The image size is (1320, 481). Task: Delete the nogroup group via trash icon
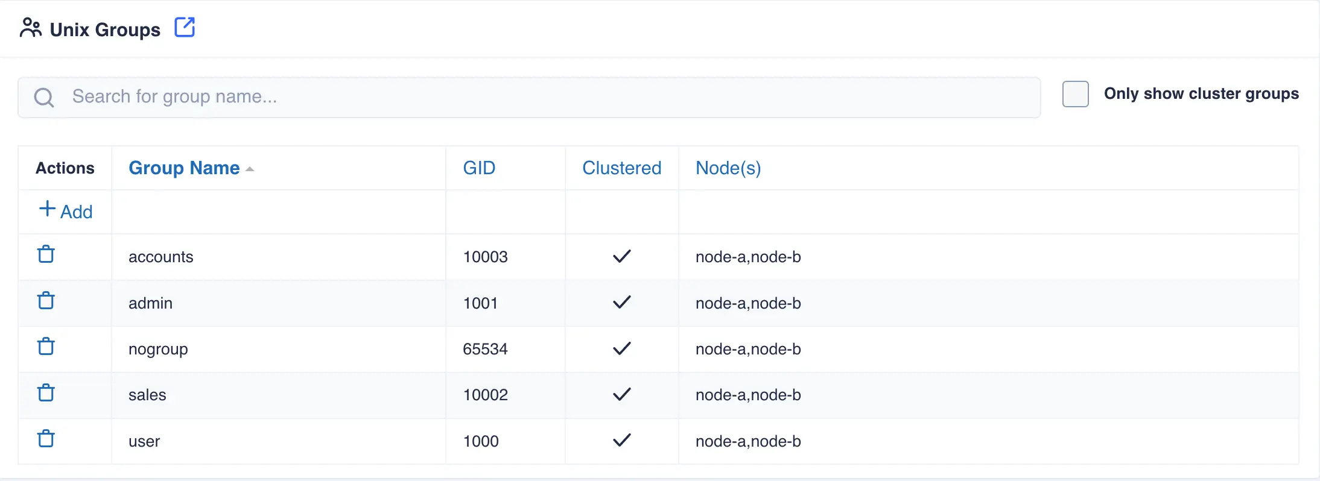[x=46, y=347]
